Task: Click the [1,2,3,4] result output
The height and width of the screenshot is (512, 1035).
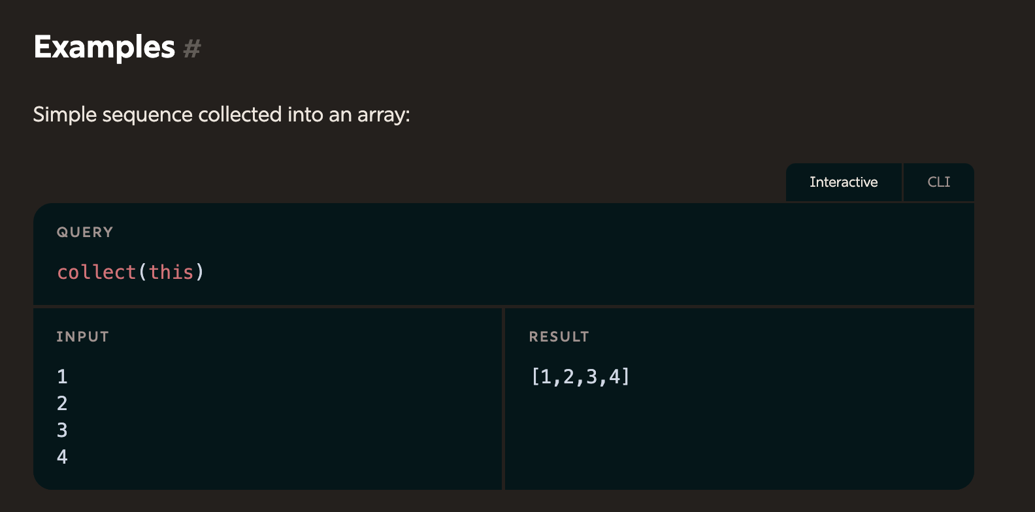Action: [580, 377]
